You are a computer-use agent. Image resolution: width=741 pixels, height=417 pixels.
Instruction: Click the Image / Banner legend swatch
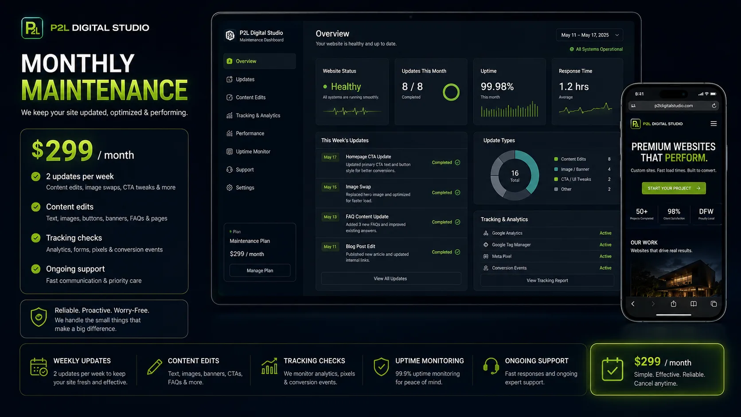pos(556,169)
